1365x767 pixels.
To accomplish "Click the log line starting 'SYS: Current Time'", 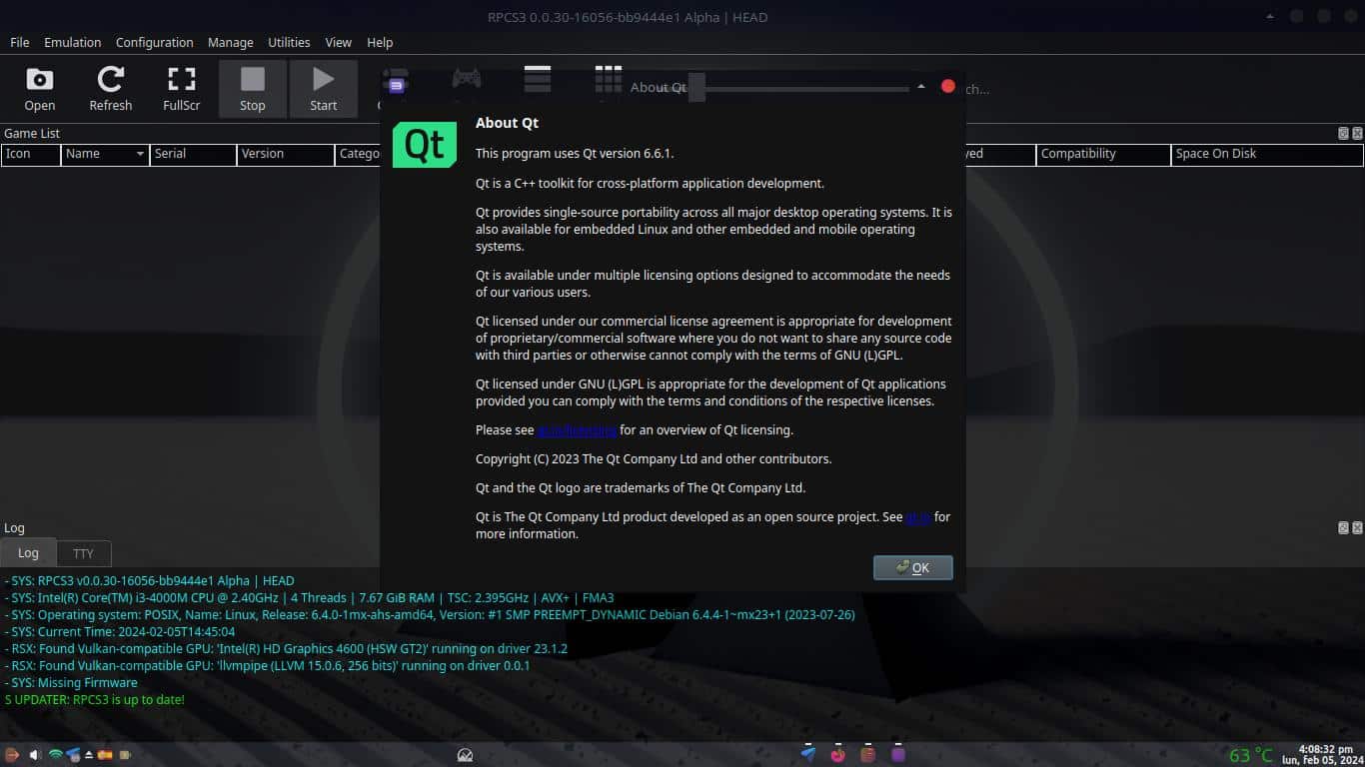I will click(120, 632).
